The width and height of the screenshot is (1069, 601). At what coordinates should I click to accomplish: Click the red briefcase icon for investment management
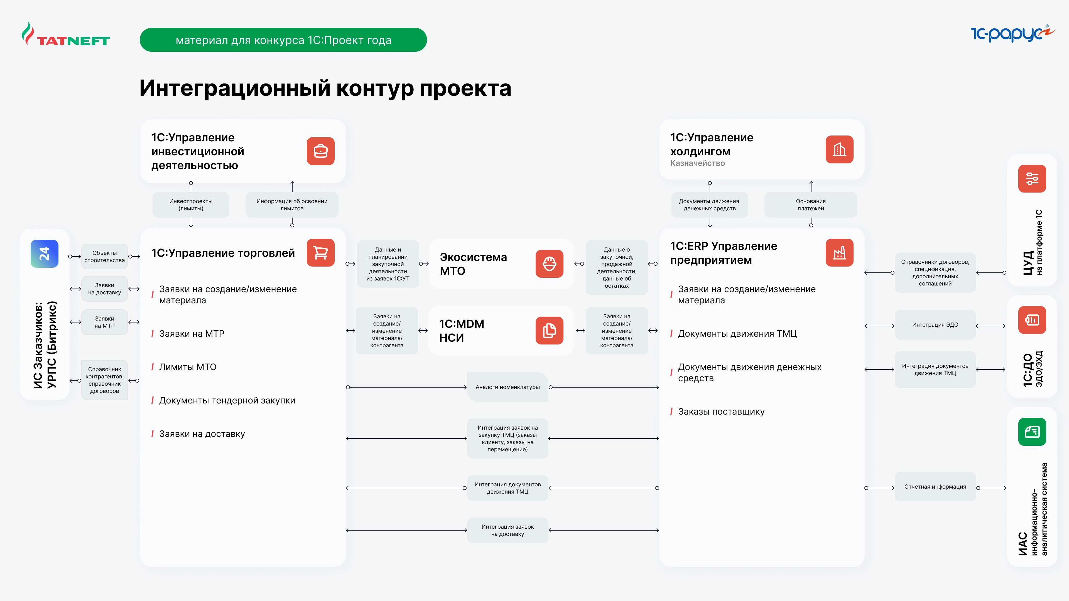(x=320, y=151)
